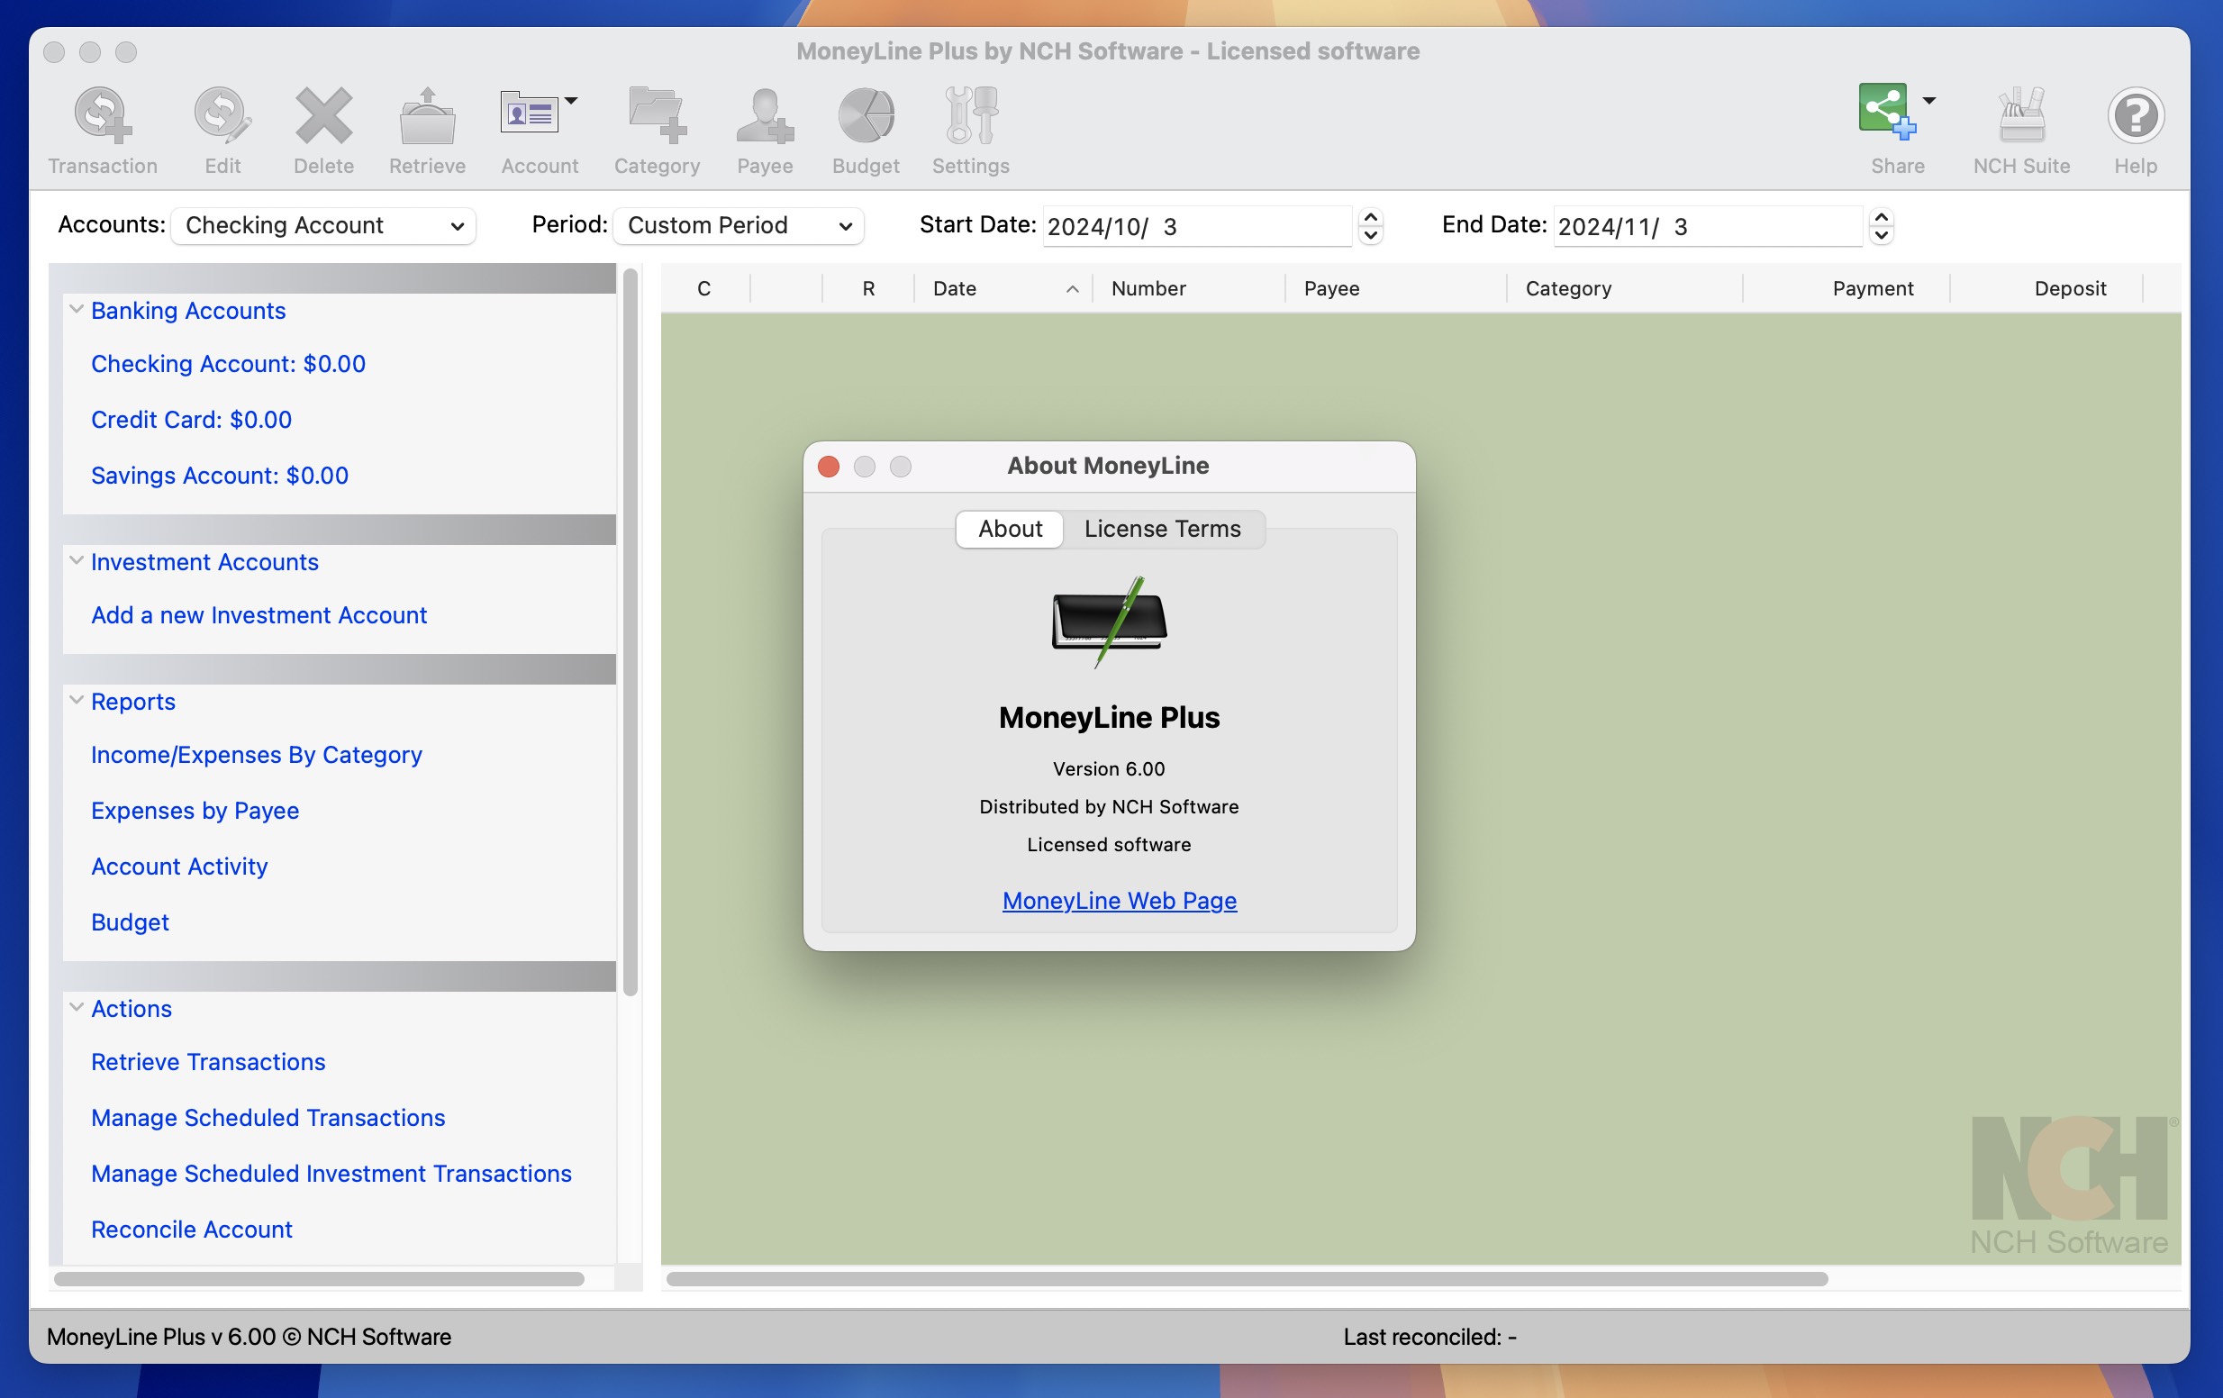Decrement the Start Date stepper down arrow

[x=1371, y=235]
